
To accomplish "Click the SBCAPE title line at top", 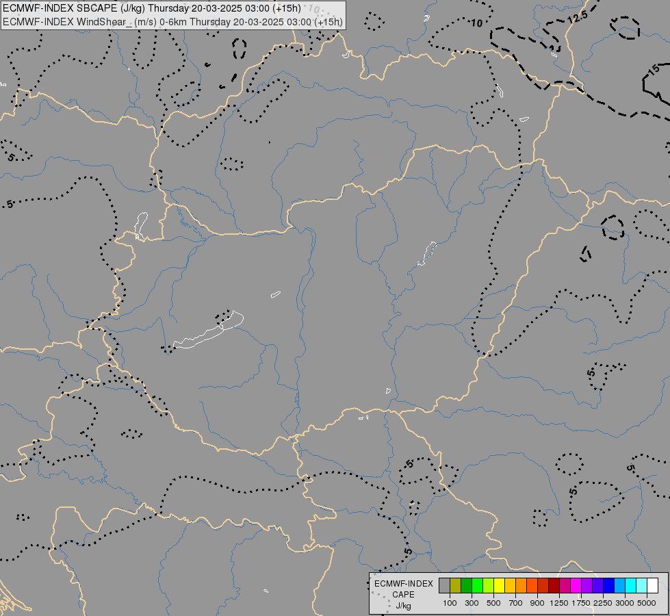I will (x=152, y=8).
